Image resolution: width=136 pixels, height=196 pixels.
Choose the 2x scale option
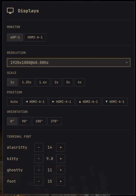pyautogui.click(x=56, y=82)
